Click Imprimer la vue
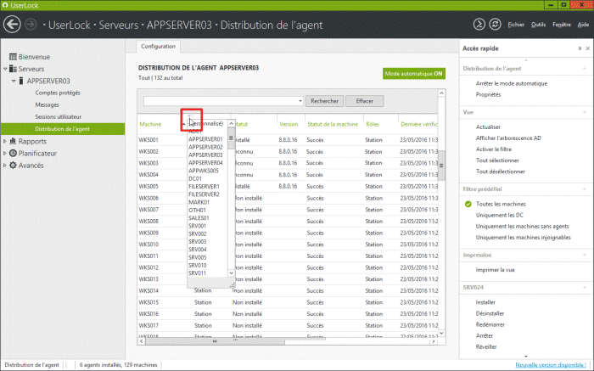 pyautogui.click(x=495, y=270)
